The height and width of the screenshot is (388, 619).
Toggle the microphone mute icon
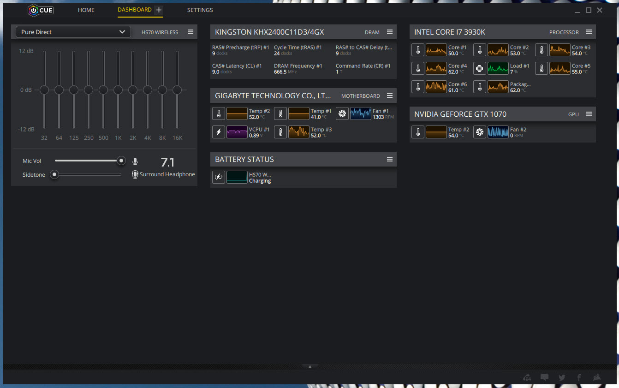[135, 161]
